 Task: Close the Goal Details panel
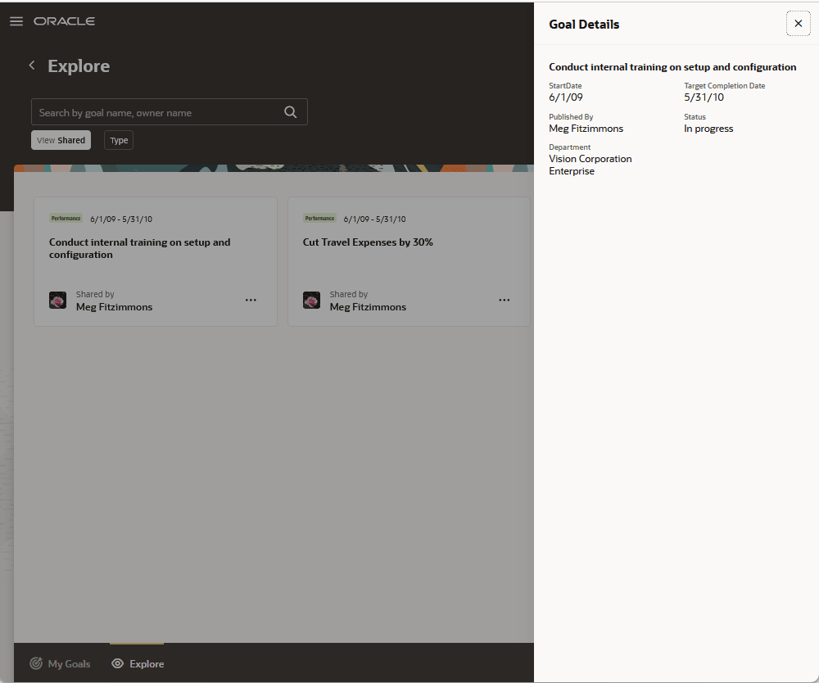point(798,24)
